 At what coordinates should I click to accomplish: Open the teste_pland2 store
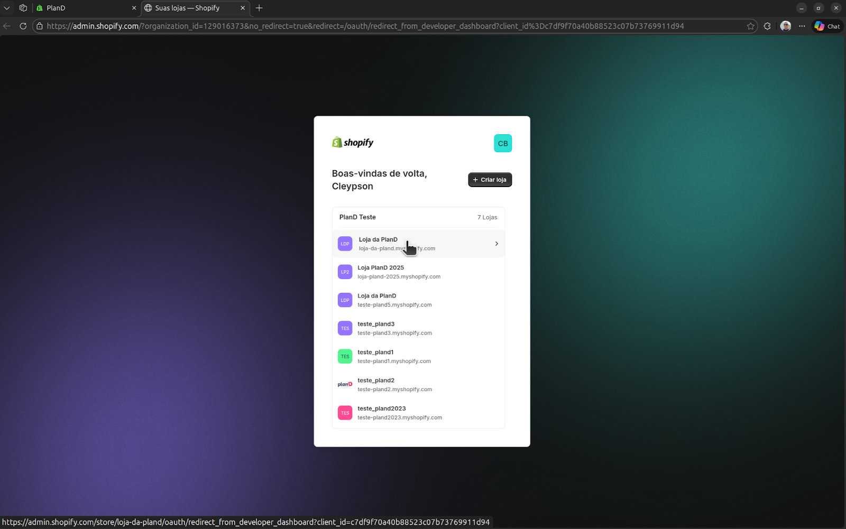coord(418,385)
